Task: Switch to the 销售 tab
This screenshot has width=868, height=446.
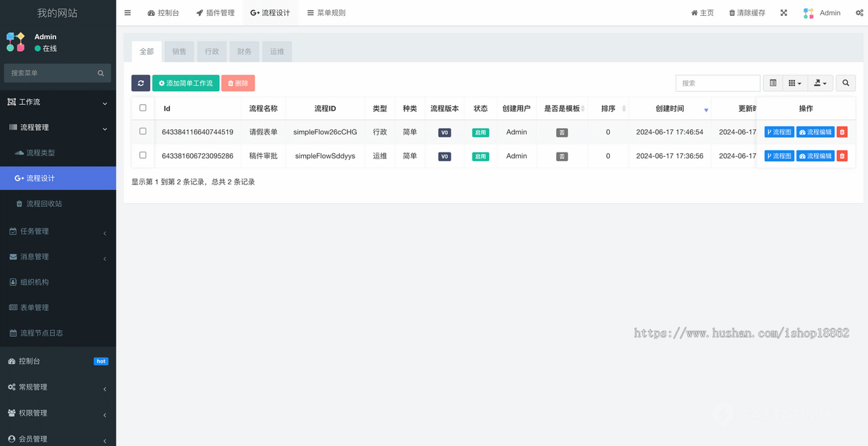Action: tap(179, 51)
